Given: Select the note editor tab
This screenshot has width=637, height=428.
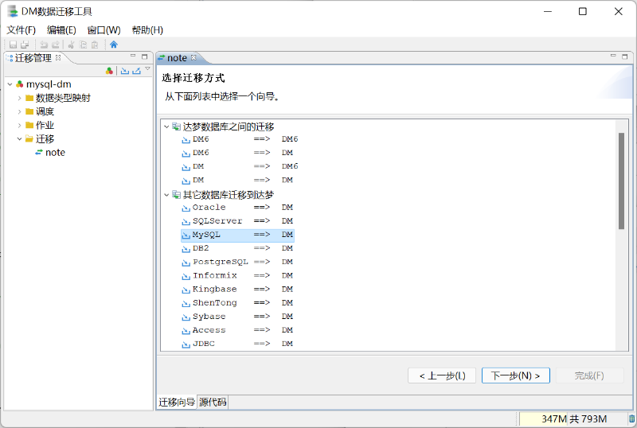Looking at the screenshot, I should (x=177, y=58).
